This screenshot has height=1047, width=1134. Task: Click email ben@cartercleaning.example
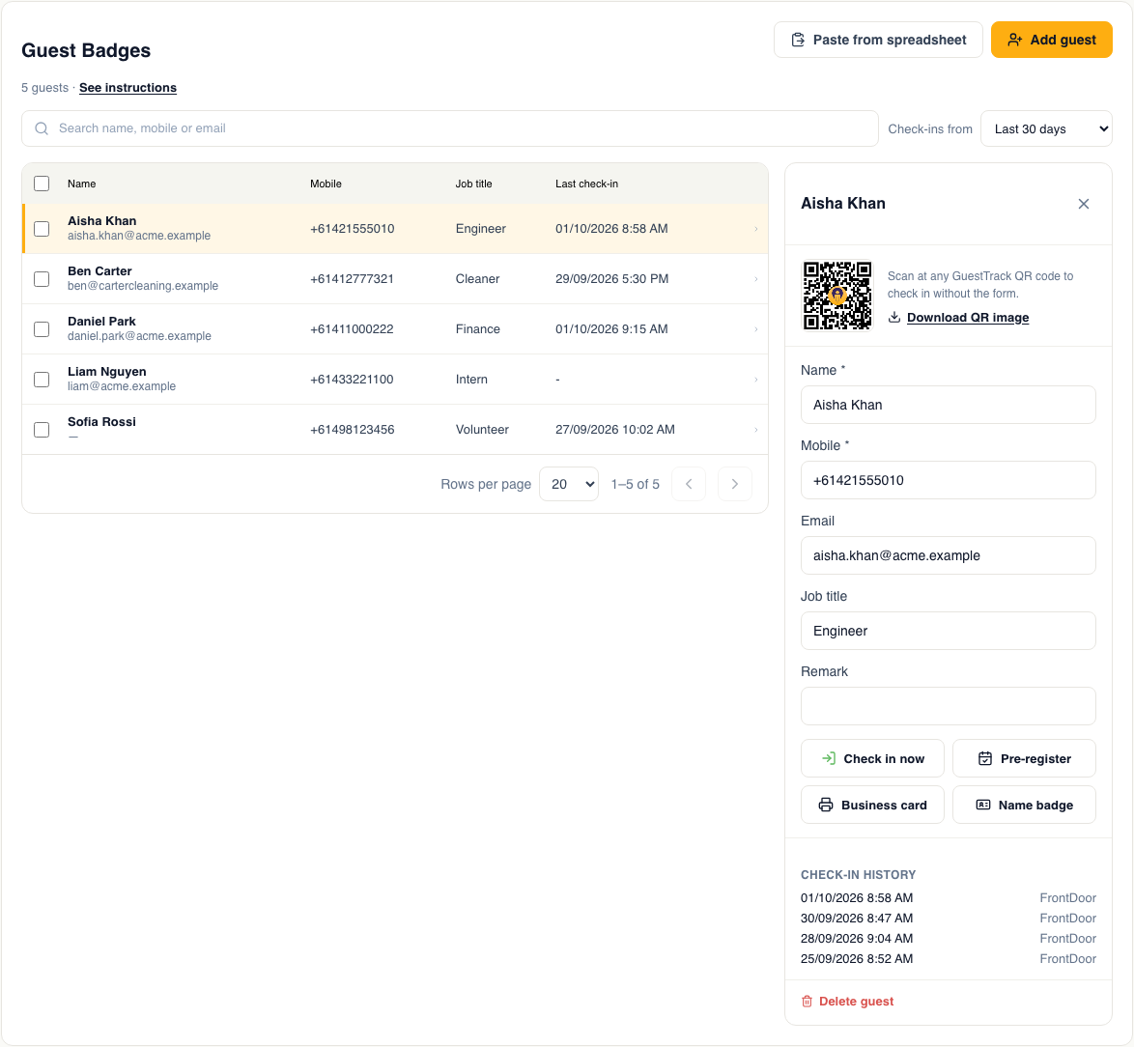click(x=143, y=286)
